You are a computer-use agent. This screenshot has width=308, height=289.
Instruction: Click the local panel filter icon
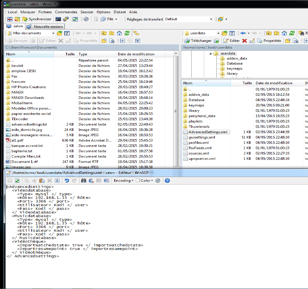pyautogui.click(x=67, y=33)
